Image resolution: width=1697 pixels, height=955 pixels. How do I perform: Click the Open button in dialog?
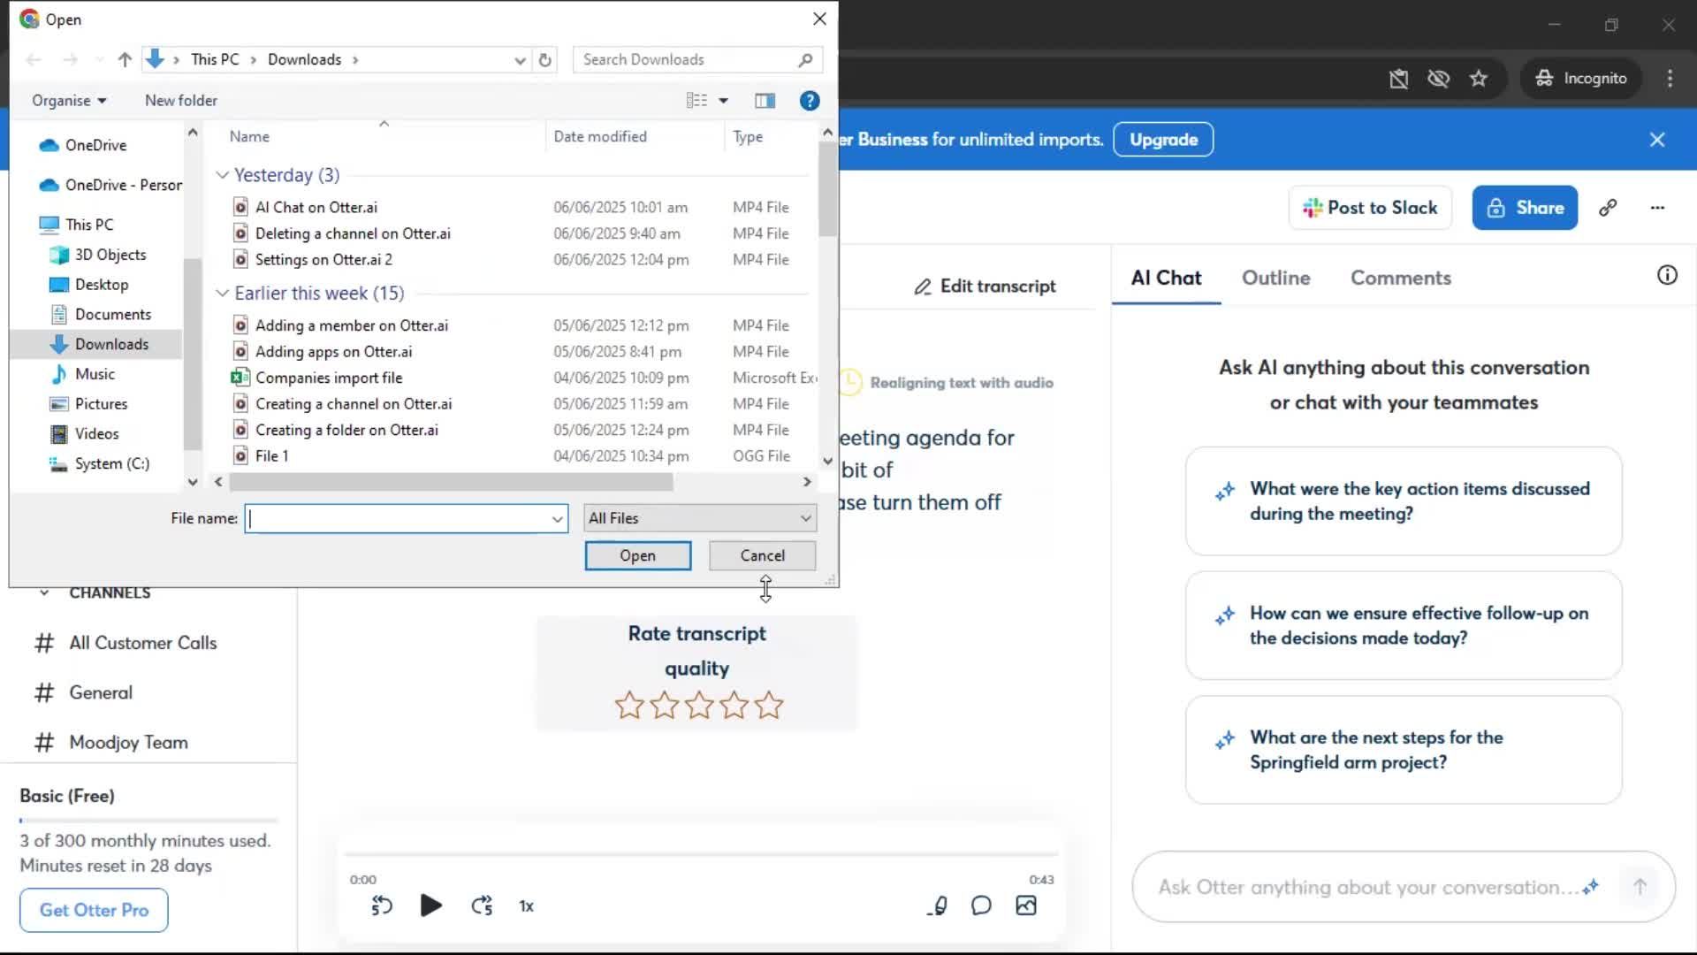(637, 555)
